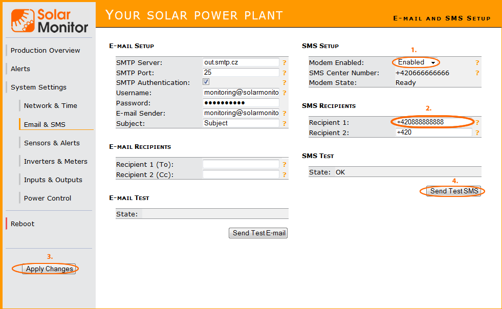
Task: Click the E-mail Recipient 1 (To) field
Action: click(x=241, y=164)
